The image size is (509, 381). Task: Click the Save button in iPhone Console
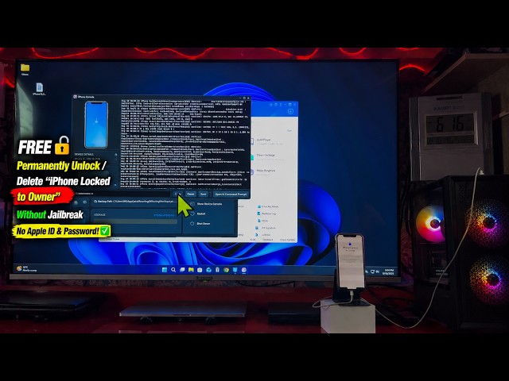(204, 194)
